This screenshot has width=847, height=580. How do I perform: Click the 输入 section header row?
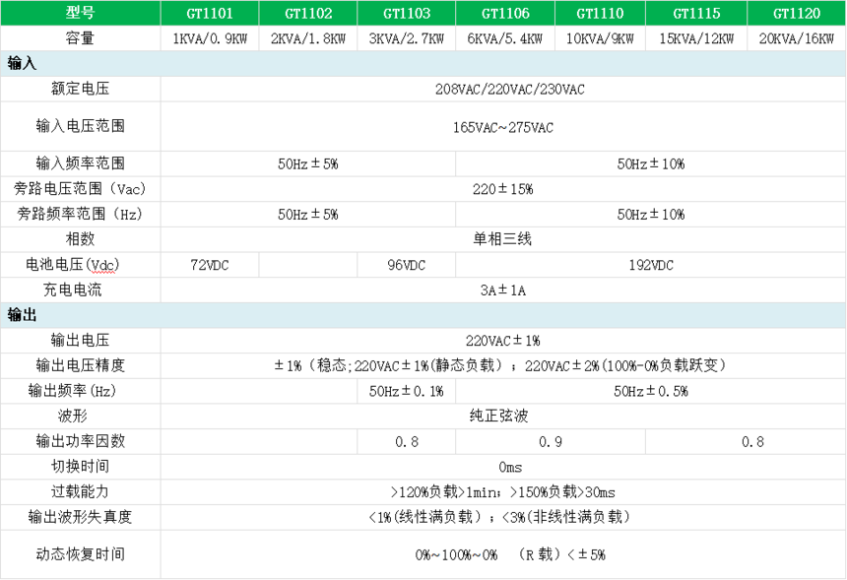[423, 63]
